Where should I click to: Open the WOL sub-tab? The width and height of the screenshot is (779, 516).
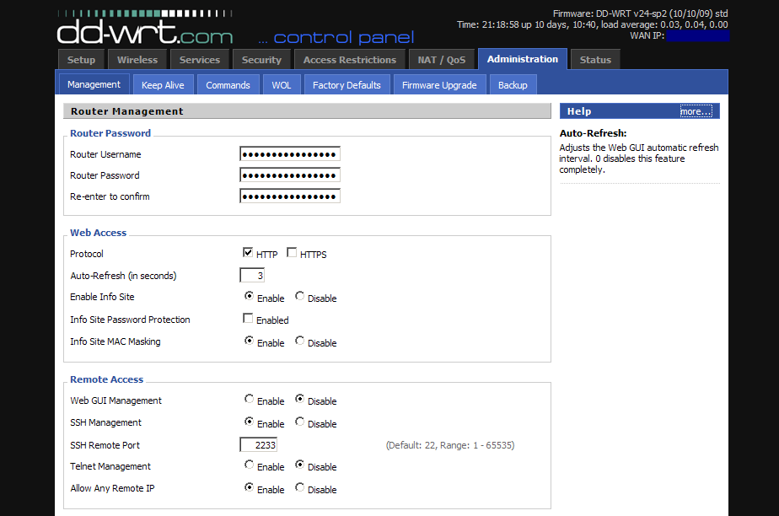(x=282, y=85)
